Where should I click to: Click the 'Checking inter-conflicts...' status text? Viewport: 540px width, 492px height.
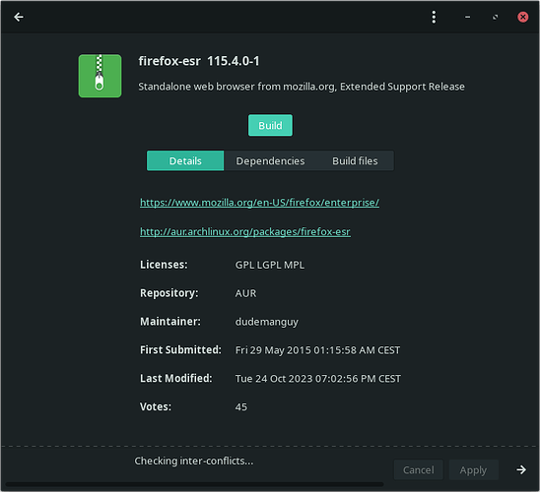pos(193,461)
